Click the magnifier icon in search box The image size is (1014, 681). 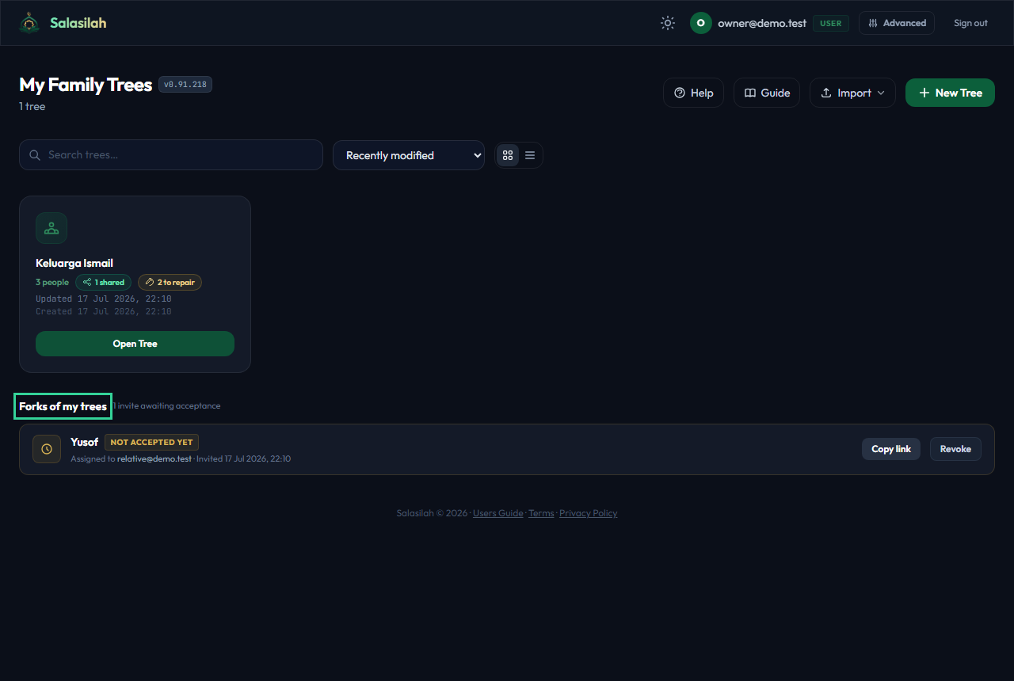(35, 155)
